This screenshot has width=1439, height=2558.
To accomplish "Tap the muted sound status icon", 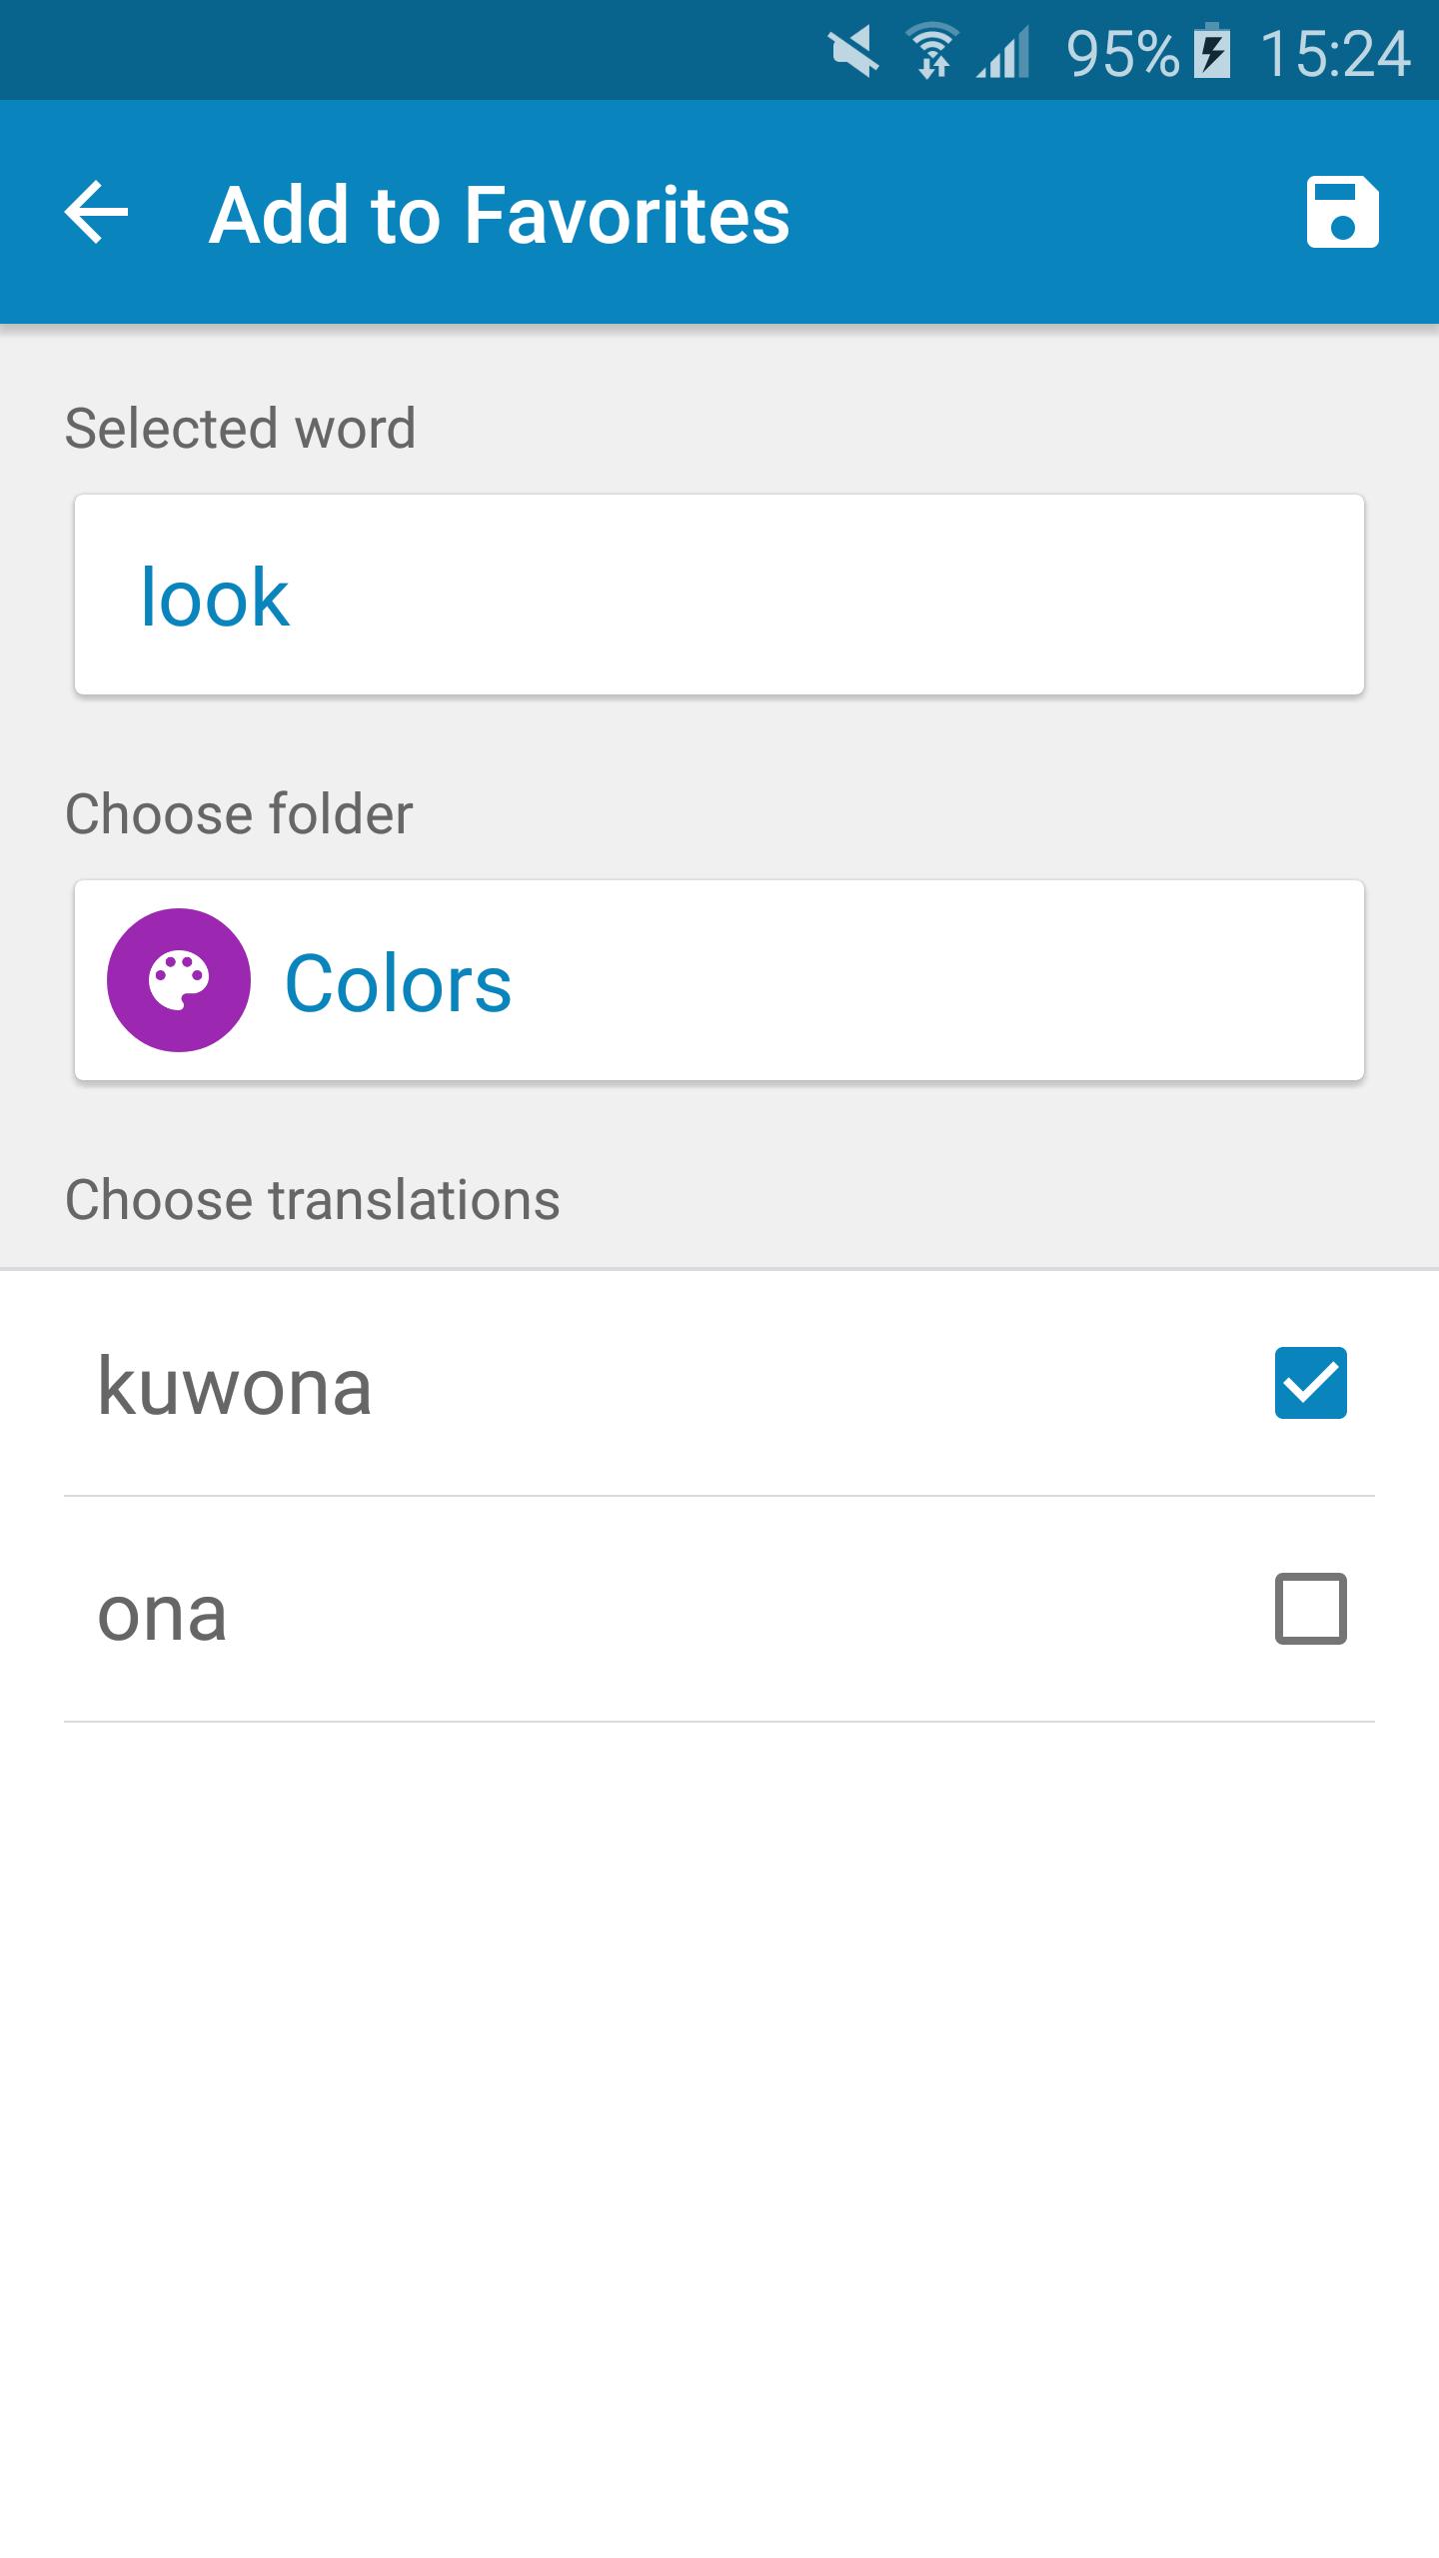I will click(x=854, y=52).
